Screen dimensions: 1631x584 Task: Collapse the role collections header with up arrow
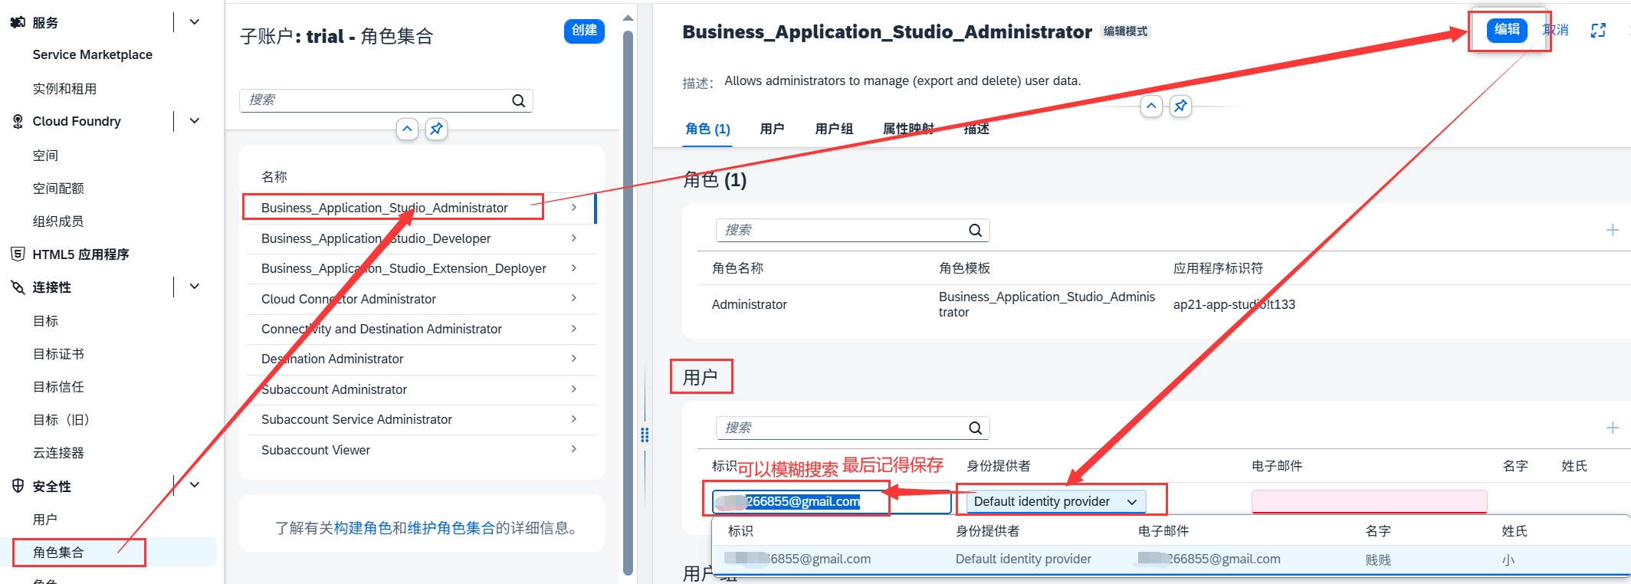(408, 129)
